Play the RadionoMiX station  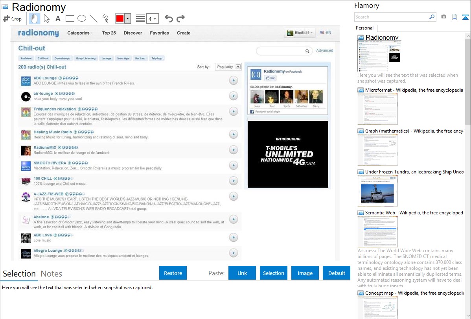pos(234,150)
